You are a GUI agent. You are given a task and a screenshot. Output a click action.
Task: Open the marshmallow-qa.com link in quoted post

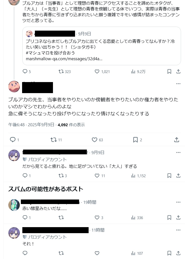click(65, 59)
